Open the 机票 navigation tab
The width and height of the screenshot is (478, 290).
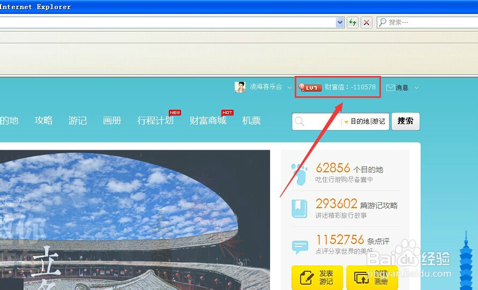click(x=251, y=120)
